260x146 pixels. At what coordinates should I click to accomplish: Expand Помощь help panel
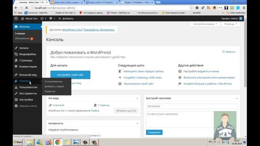coord(230,24)
